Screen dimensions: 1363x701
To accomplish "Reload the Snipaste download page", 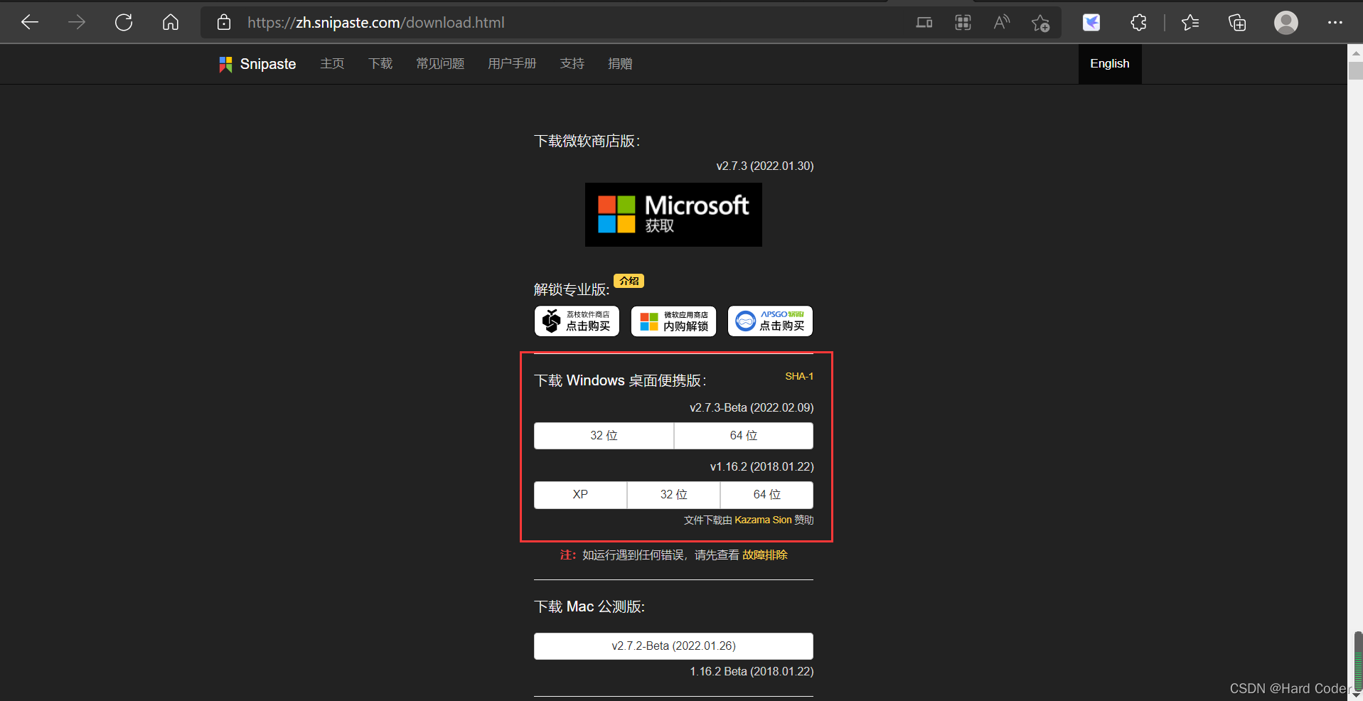I will [x=124, y=23].
